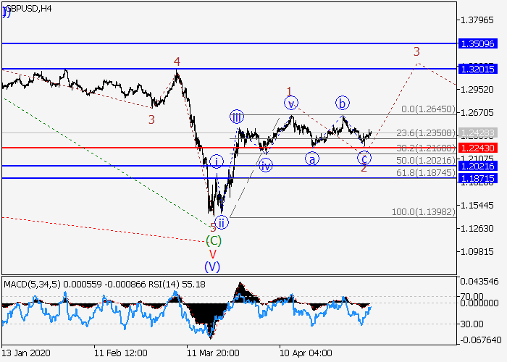Select the circled wave ii label
Screen dimensions: 507x362
pos(222,222)
